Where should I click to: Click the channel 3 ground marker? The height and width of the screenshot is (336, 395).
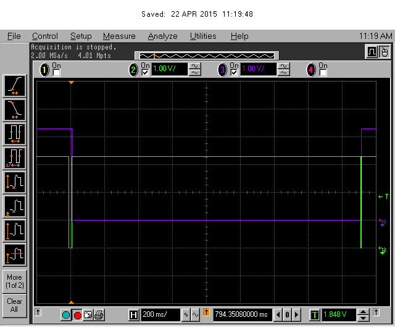point(382,223)
